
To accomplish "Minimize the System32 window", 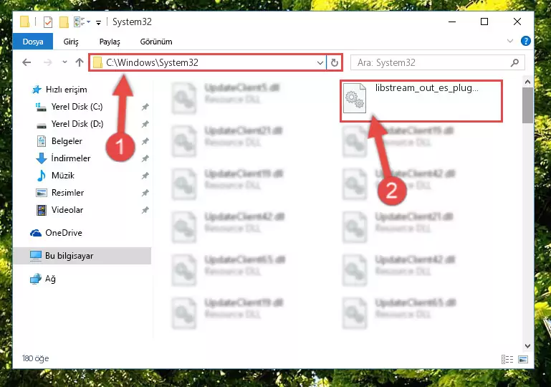I will click(x=452, y=21).
